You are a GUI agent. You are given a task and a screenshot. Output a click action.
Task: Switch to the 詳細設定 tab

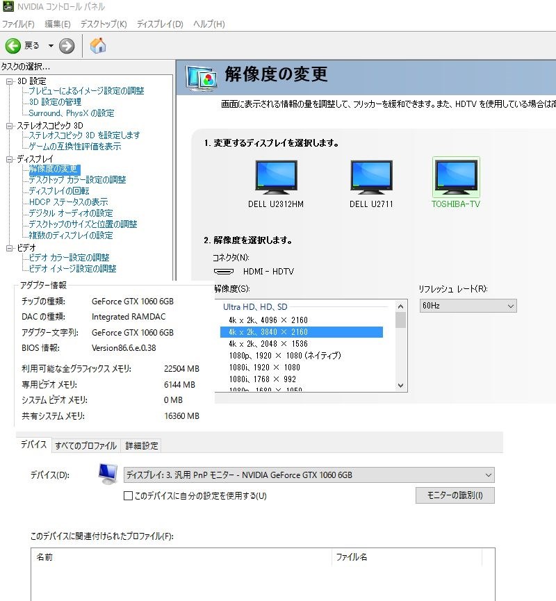[141, 445]
